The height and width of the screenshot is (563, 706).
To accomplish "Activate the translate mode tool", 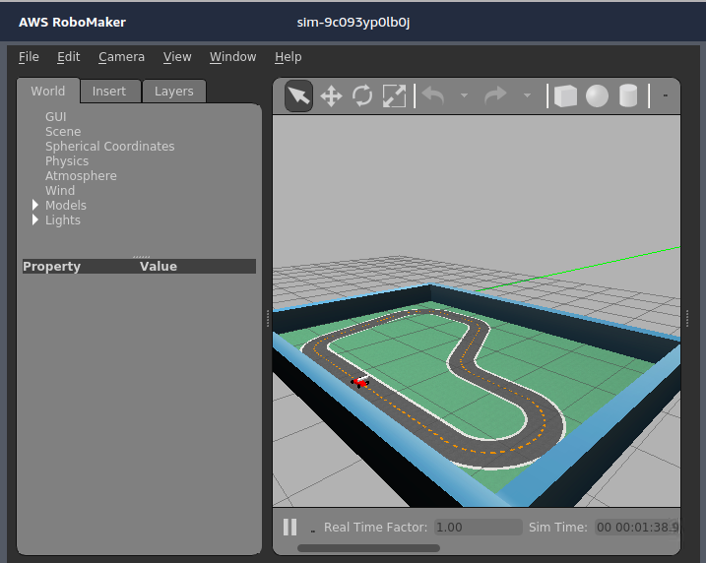I will pyautogui.click(x=331, y=95).
